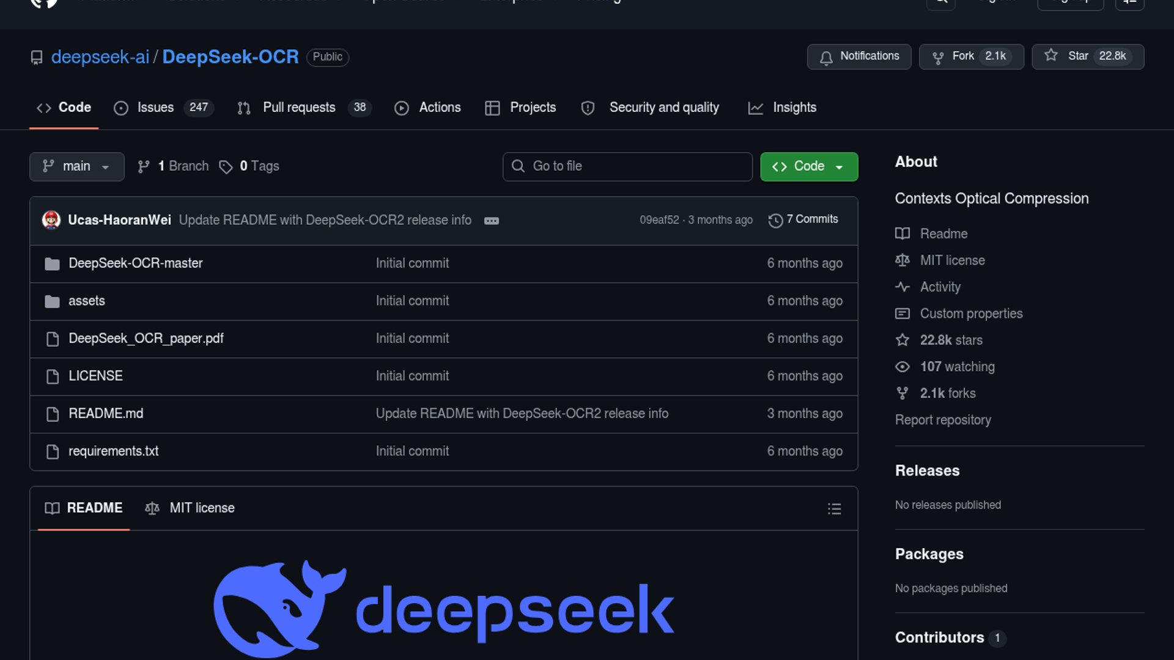Expand the green Code dropdown button

click(x=808, y=166)
